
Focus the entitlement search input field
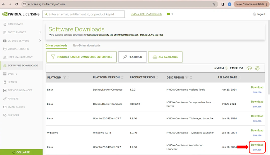coord(84,14)
